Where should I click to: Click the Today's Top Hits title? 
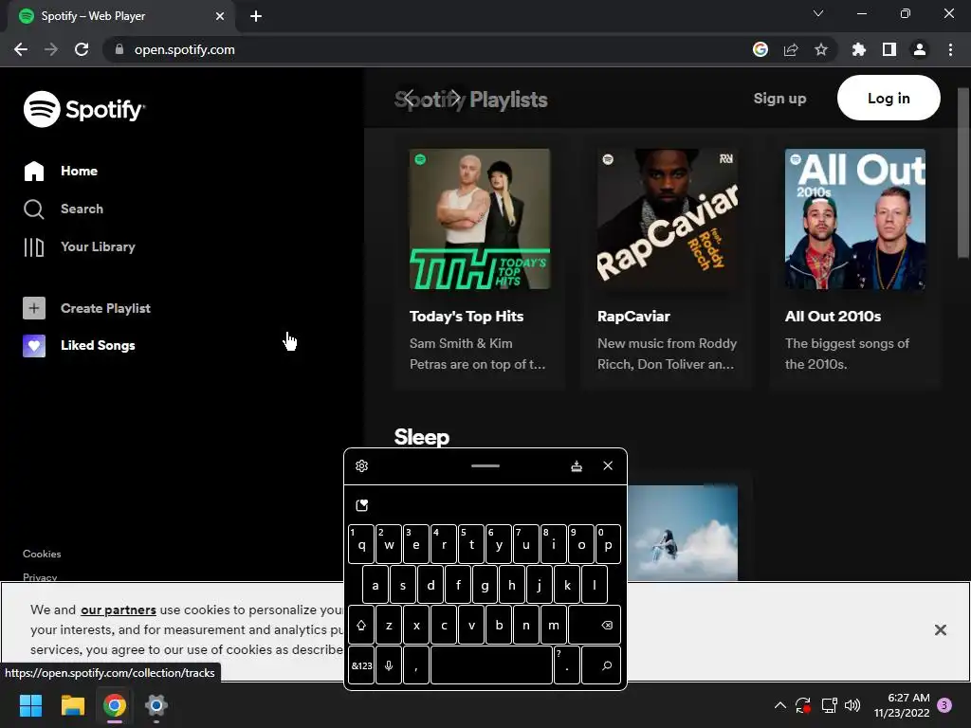pos(467,317)
